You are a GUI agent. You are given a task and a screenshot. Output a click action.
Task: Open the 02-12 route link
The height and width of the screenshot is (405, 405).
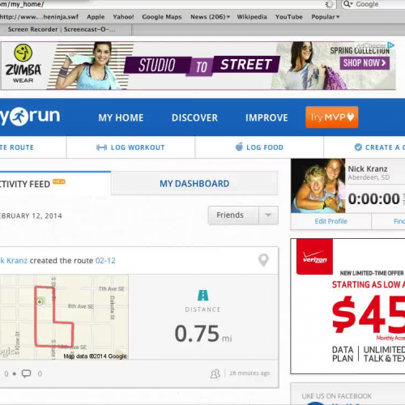105,261
